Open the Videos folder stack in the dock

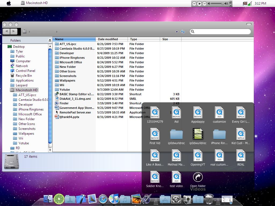[x=198, y=199]
